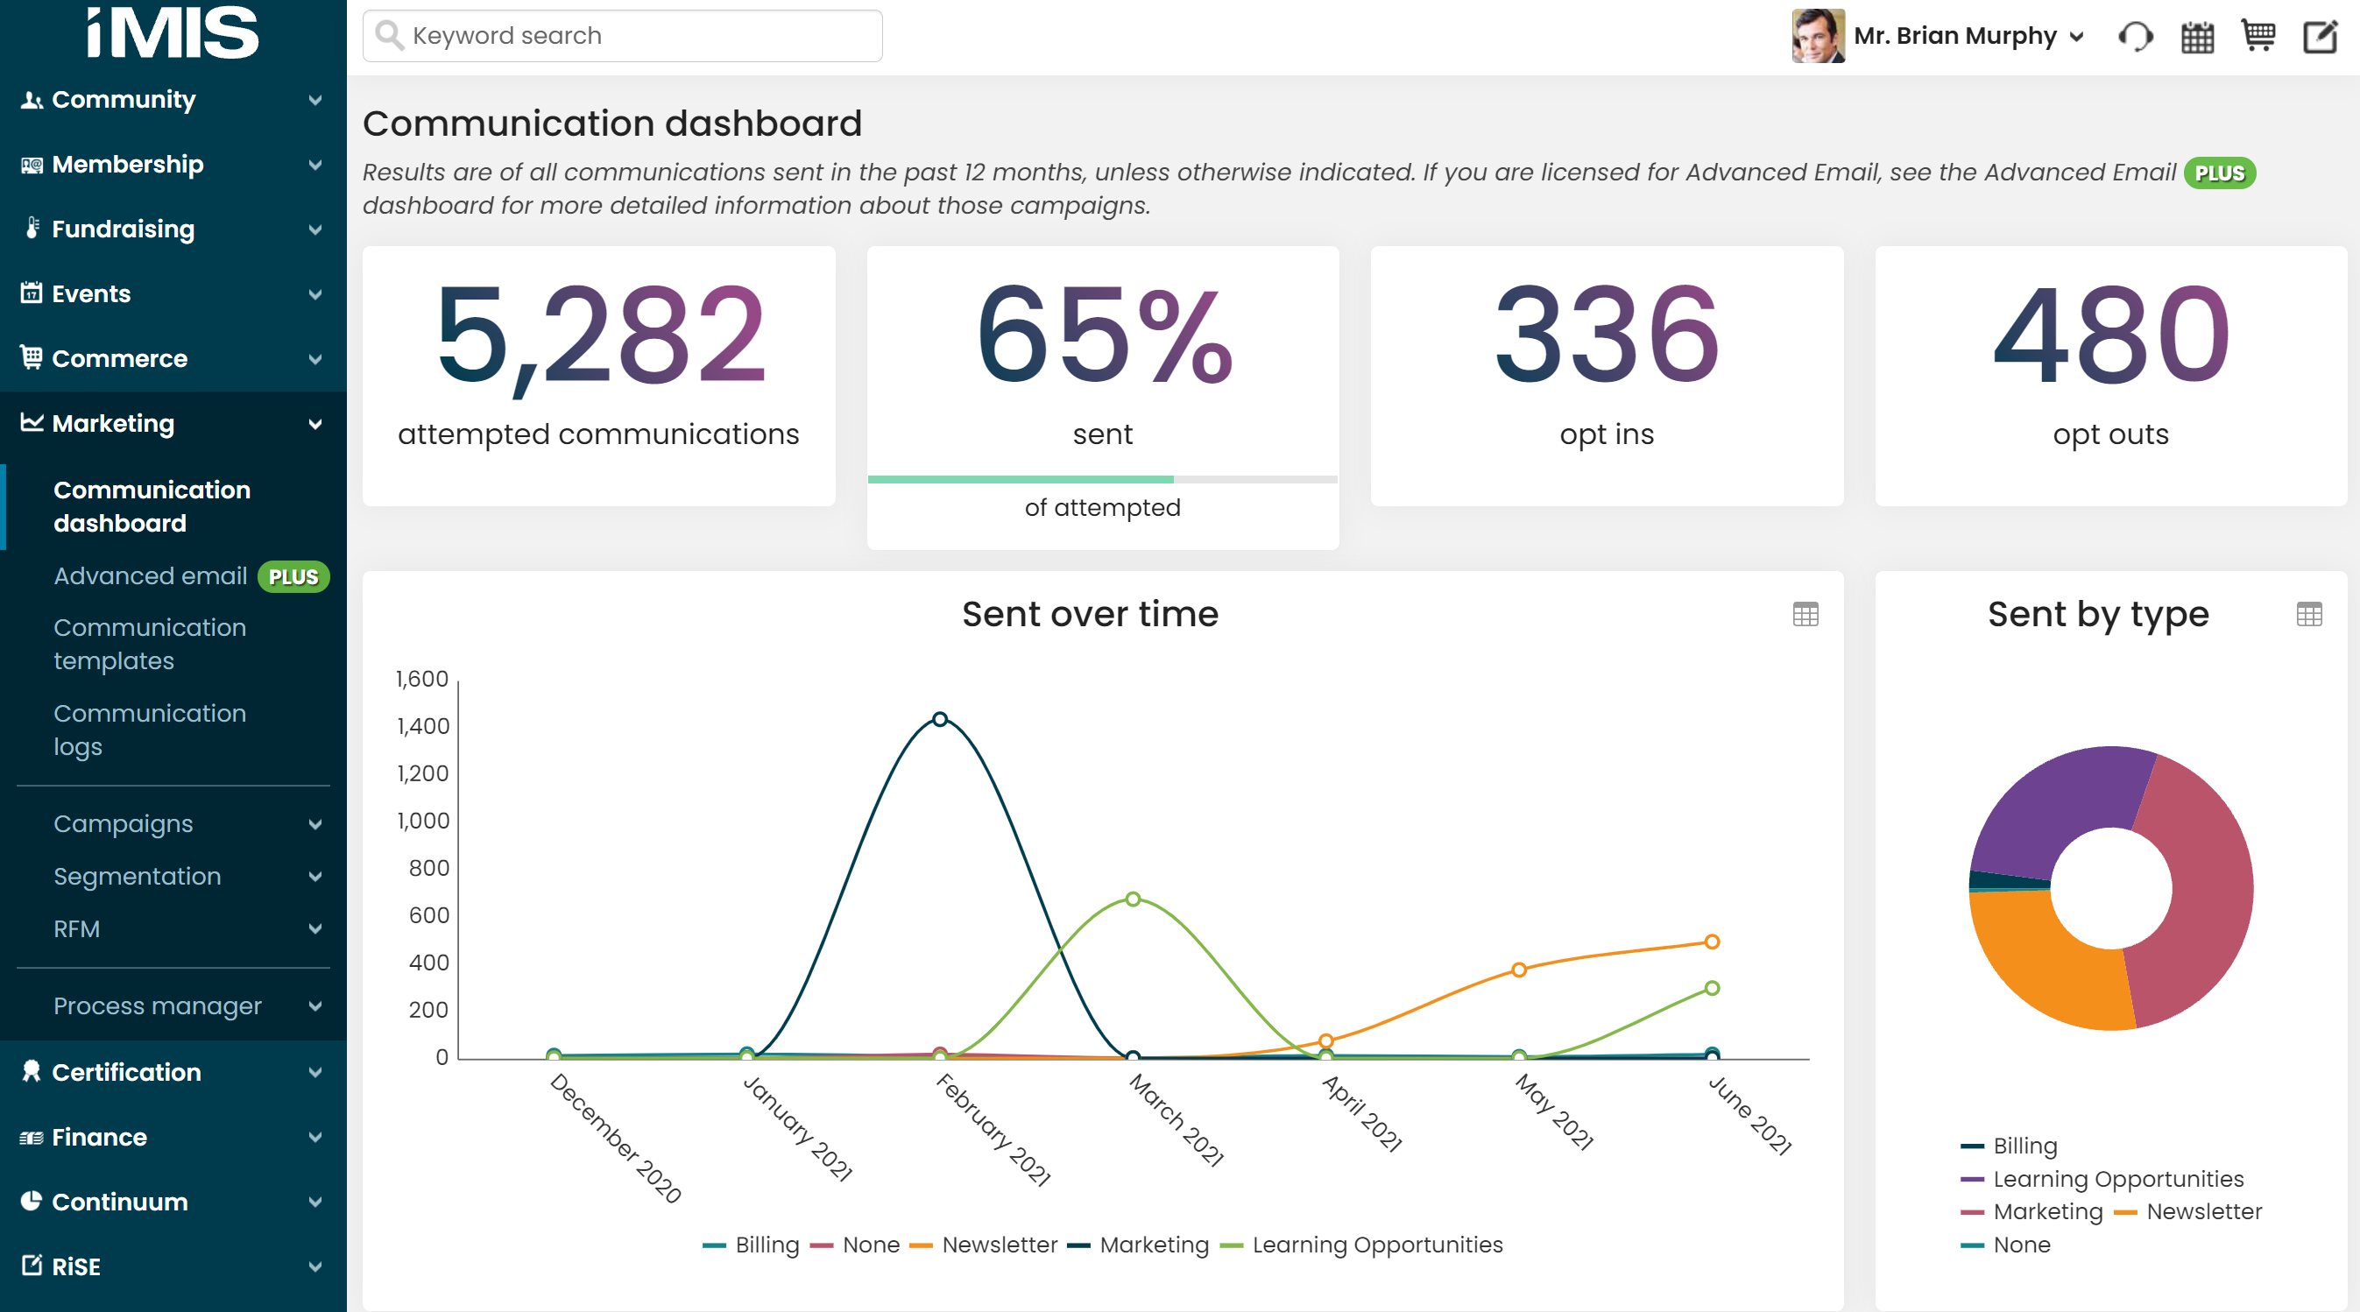Open Communication logs link
Image resolution: width=2360 pixels, height=1312 pixels.
[x=149, y=730]
